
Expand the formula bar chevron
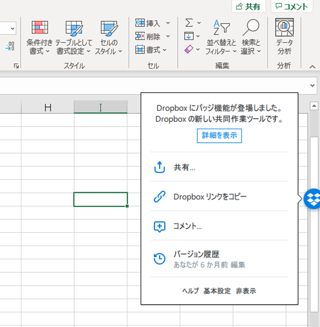click(312, 86)
